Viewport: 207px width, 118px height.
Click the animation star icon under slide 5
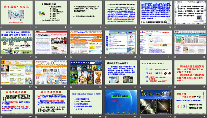(x=141, y=27)
